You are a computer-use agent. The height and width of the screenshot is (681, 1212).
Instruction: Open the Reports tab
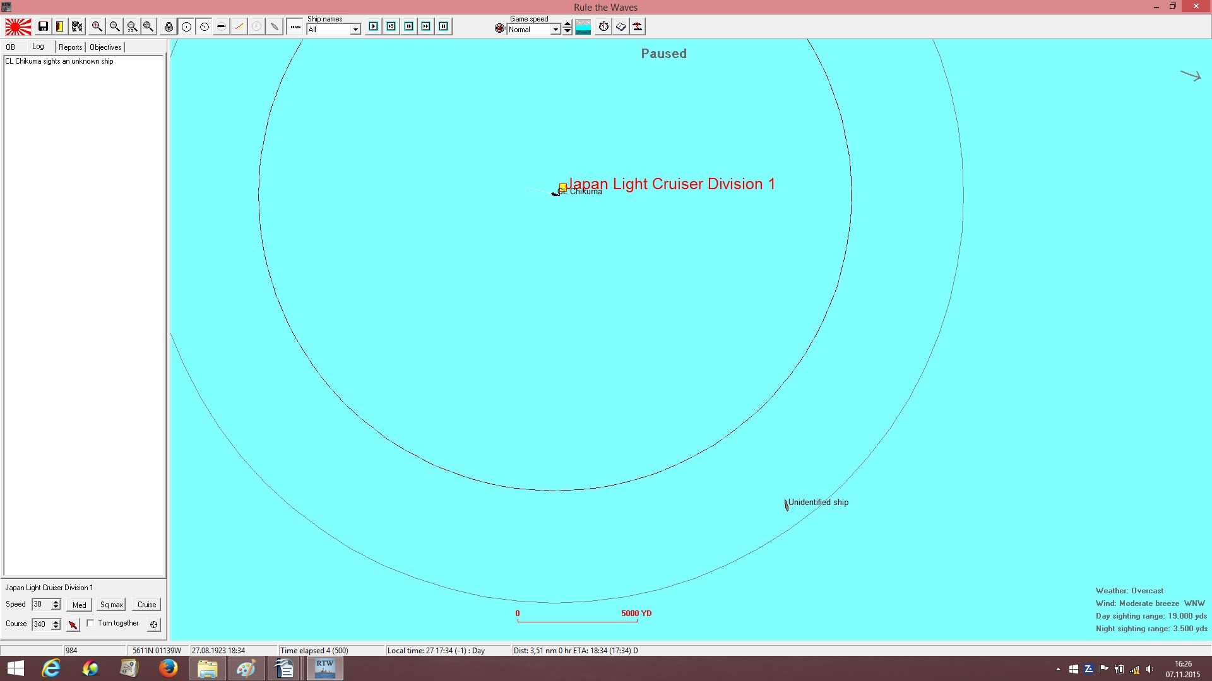pyautogui.click(x=71, y=47)
